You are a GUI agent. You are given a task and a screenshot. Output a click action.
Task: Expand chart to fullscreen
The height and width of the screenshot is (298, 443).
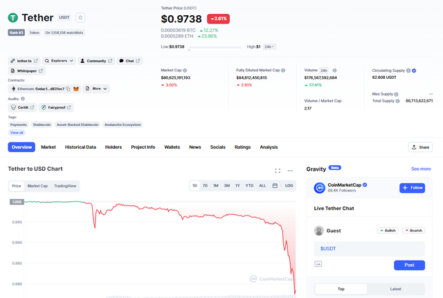click(x=278, y=171)
